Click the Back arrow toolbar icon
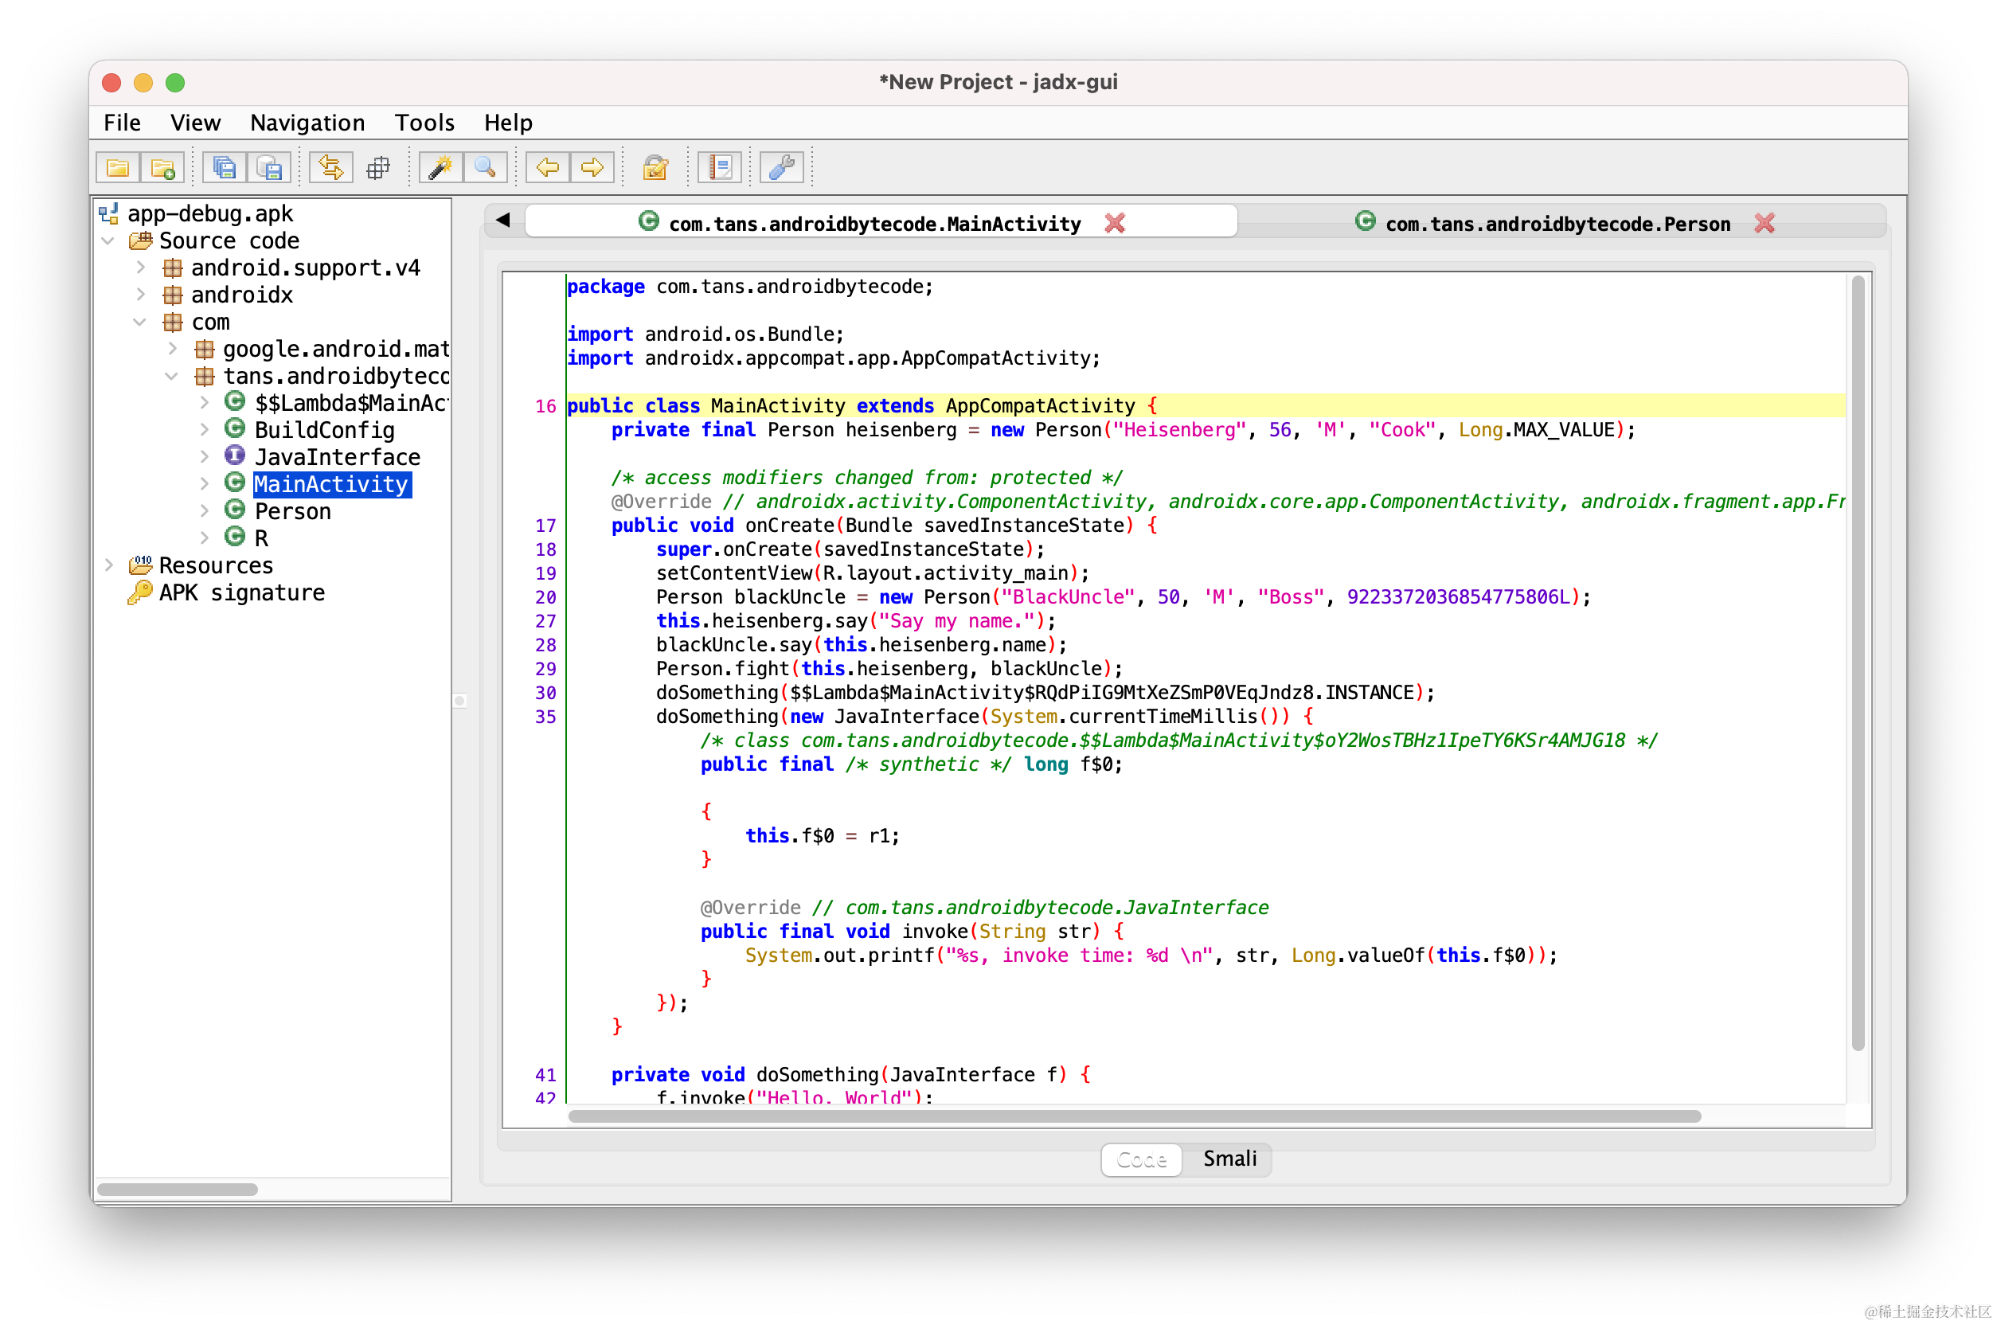Screen dimensions: 1997x1325 (547, 167)
